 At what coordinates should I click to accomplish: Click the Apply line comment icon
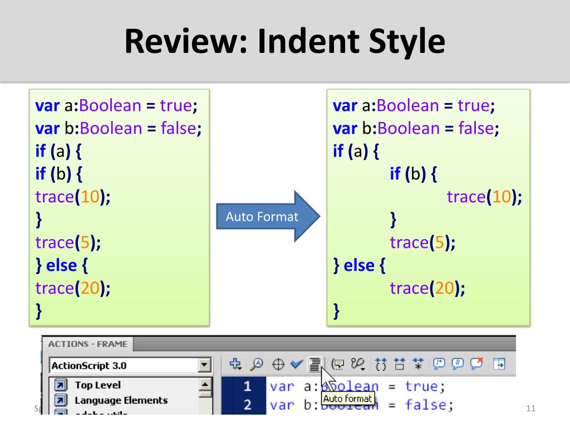point(458,364)
